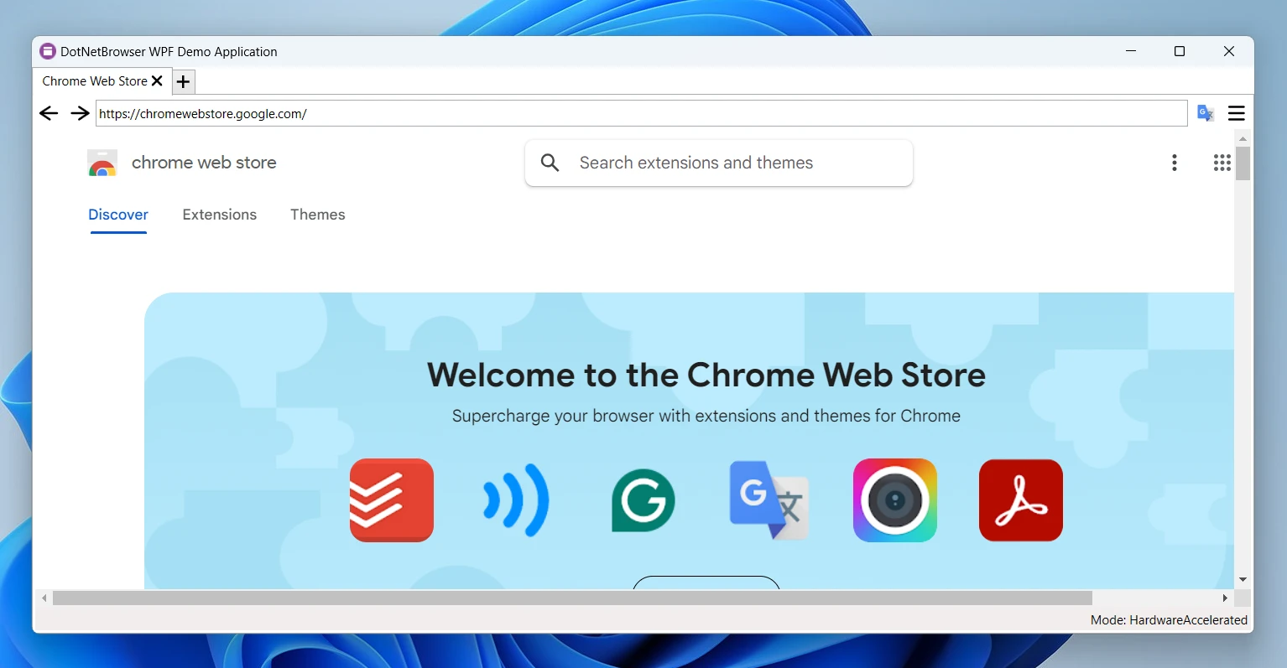Click the DotNetBrowser app icon in title bar
Image resolution: width=1287 pixels, height=668 pixels.
tap(48, 51)
